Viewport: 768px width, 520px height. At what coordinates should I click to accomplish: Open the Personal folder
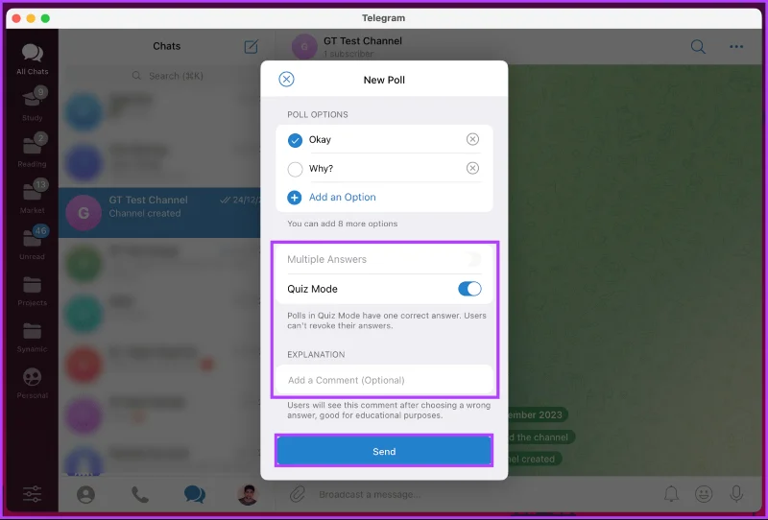pyautogui.click(x=33, y=384)
